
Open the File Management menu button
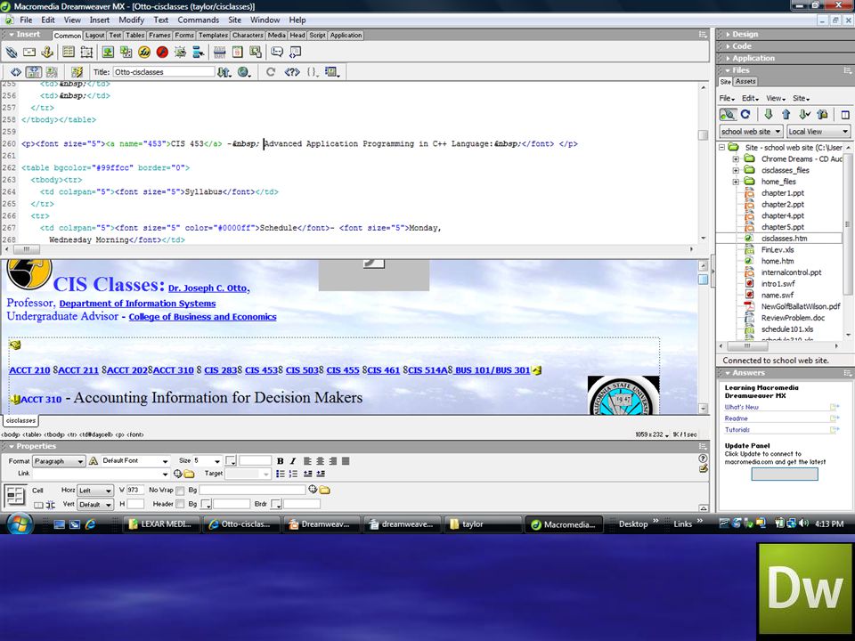click(x=224, y=72)
